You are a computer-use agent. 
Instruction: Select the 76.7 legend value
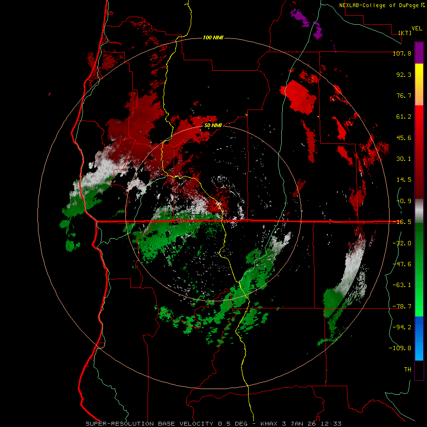(x=404, y=95)
